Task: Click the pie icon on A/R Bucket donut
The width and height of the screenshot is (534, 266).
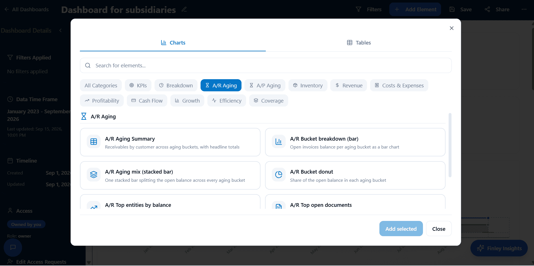Action: tap(279, 175)
